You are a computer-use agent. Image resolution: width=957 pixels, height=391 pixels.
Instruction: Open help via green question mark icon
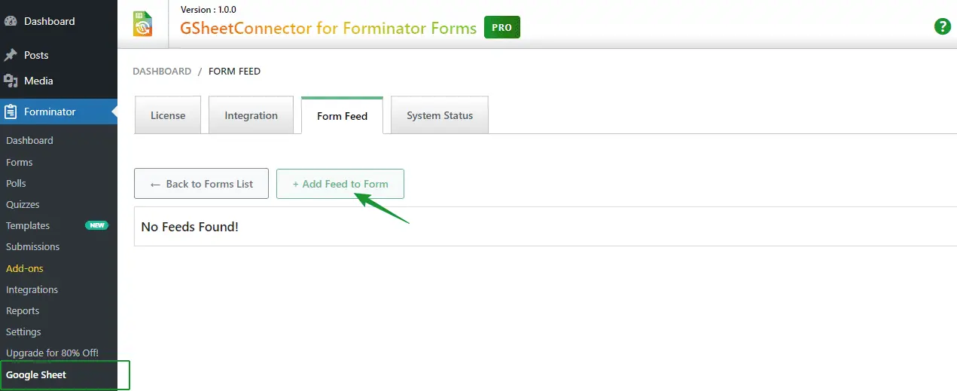coord(942,26)
